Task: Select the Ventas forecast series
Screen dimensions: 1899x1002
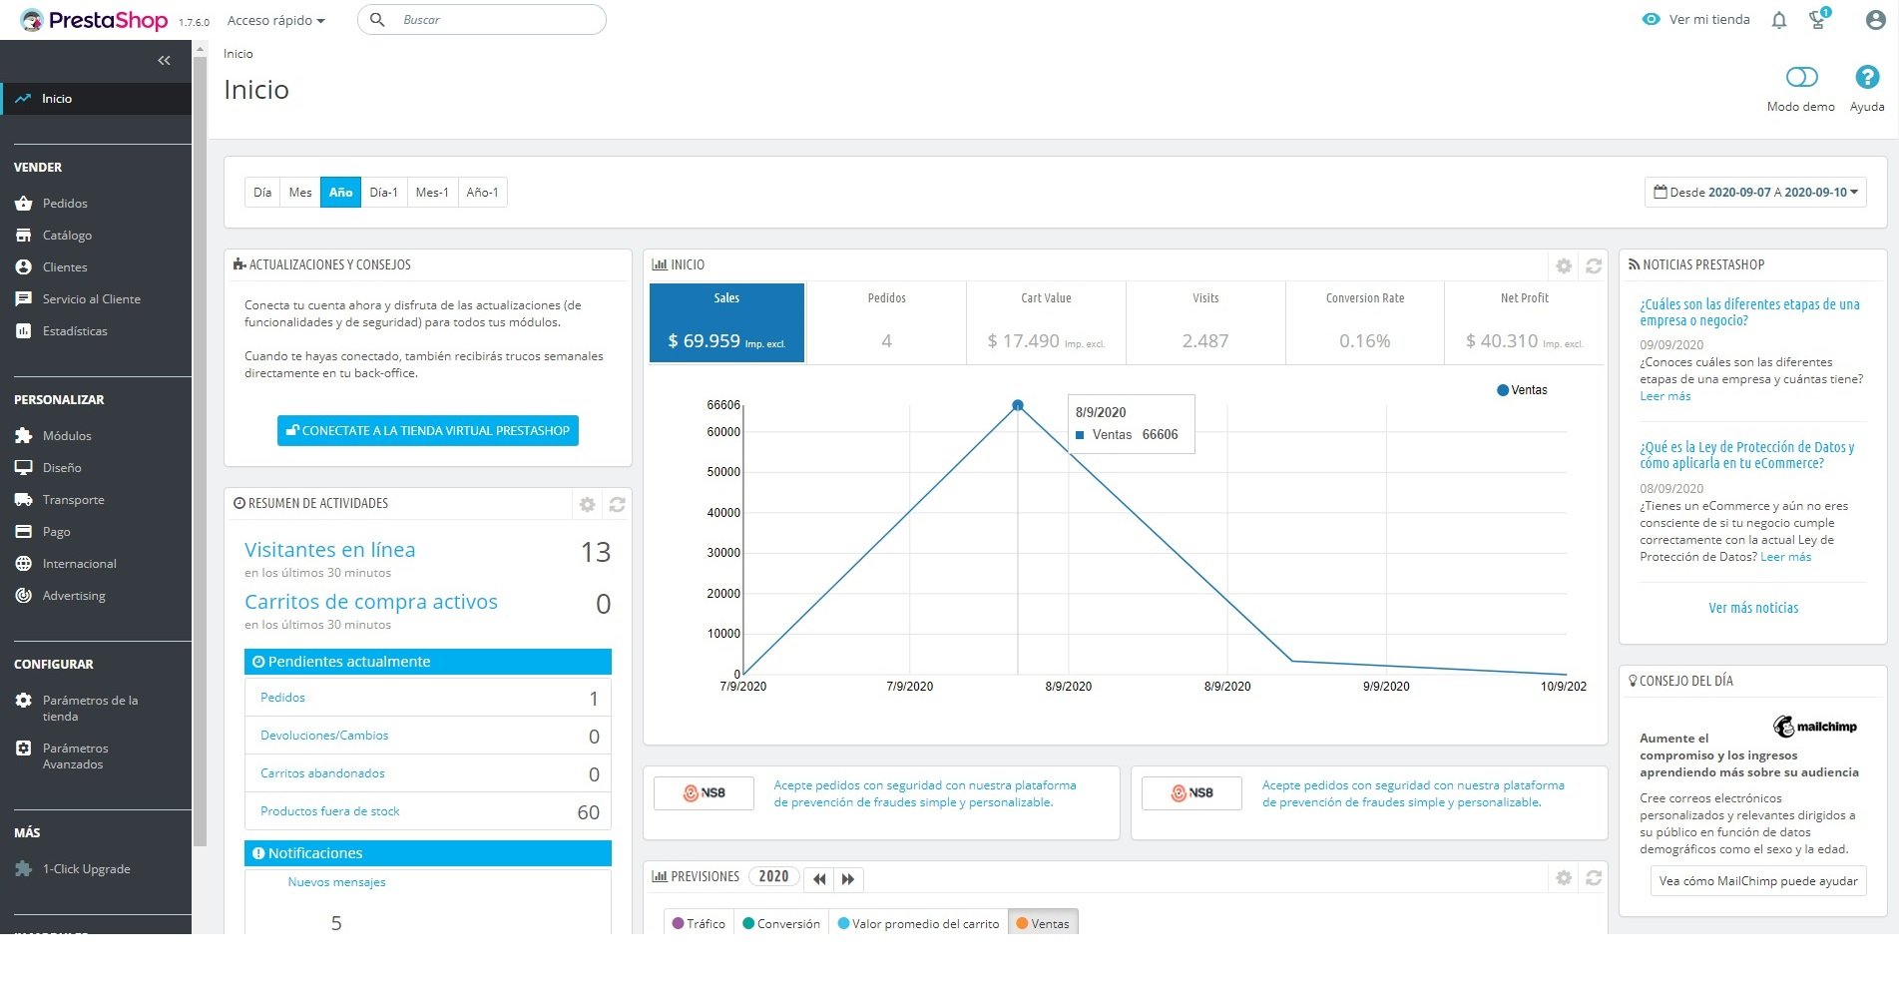Action: (x=1043, y=923)
